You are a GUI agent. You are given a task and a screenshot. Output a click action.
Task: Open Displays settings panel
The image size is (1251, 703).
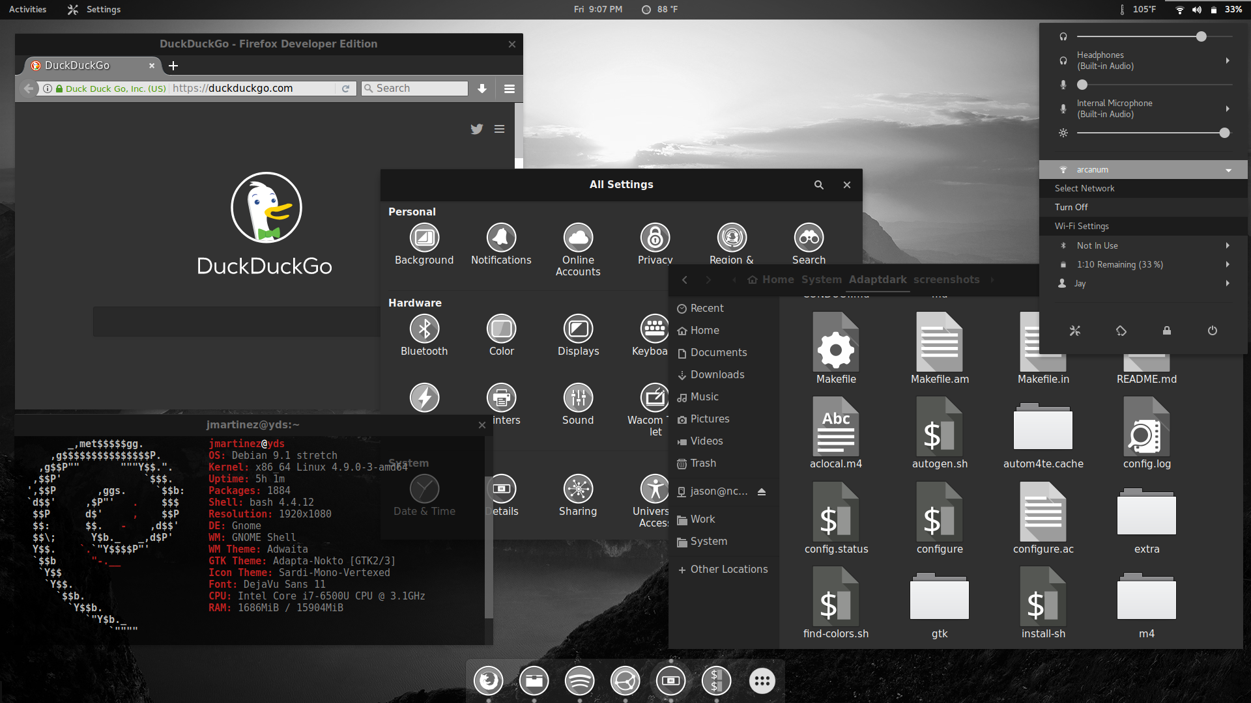point(578,336)
